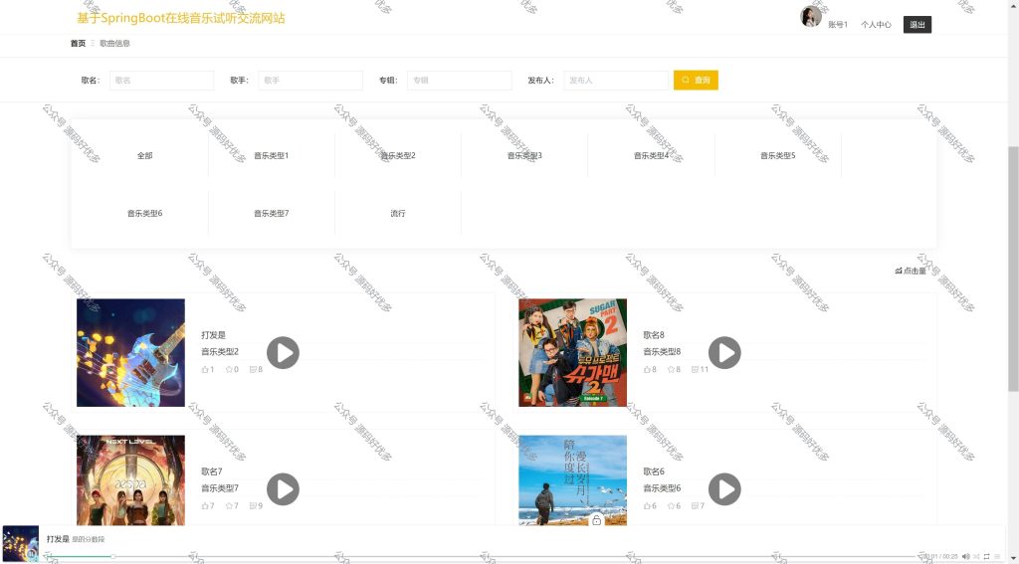Play the song 歌名7
This screenshot has width=1019, height=564.
[283, 489]
